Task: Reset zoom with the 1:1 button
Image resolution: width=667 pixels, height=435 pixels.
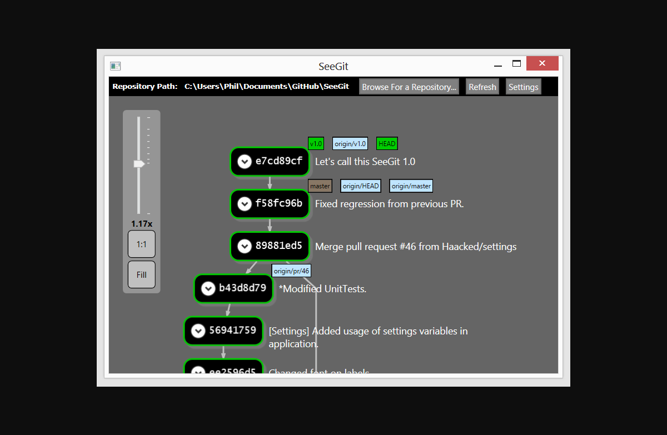Action: [142, 244]
